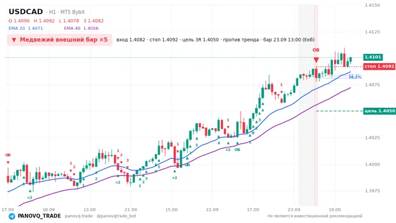This screenshot has height=223, width=396.
Task: Open the PANOVQ_TRADE channel name
Action: (39, 216)
